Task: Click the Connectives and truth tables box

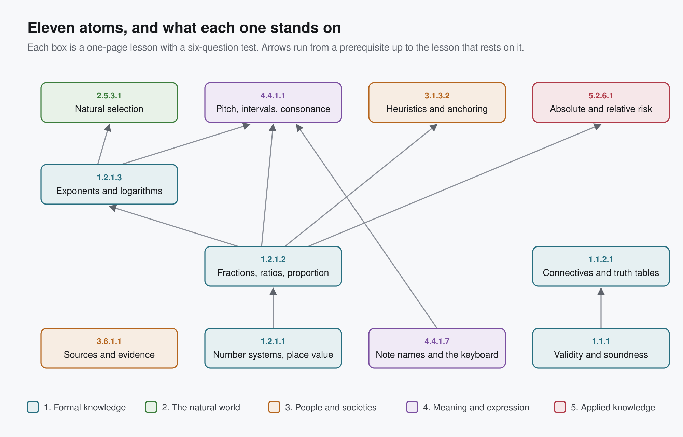Action: tap(601, 266)
